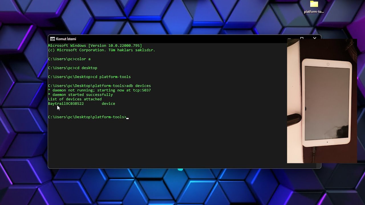The width and height of the screenshot is (365, 205).
Task: Click the Microsoft Corporation copyright line
Action: (x=102, y=50)
